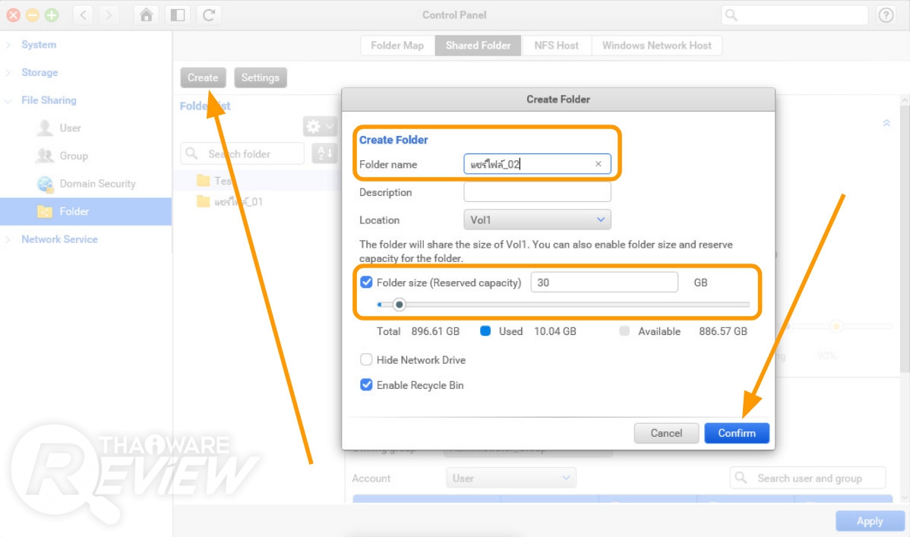This screenshot has width=910, height=537.
Task: Collapse the File Sharing section
Action: [x=8, y=100]
